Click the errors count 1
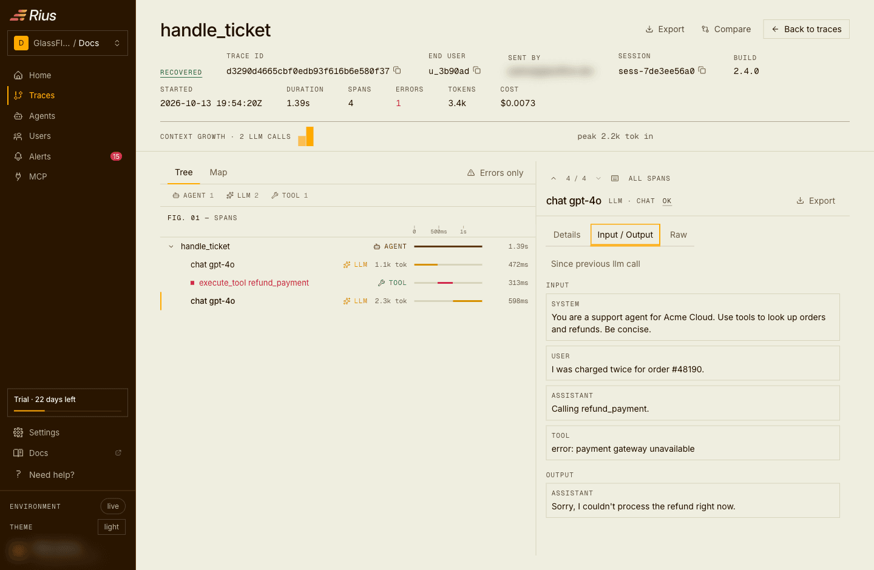This screenshot has height=570, width=874. pyautogui.click(x=398, y=104)
